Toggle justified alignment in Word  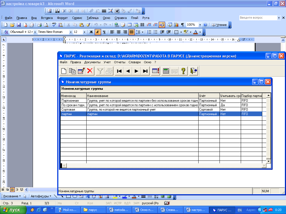tap(131, 32)
